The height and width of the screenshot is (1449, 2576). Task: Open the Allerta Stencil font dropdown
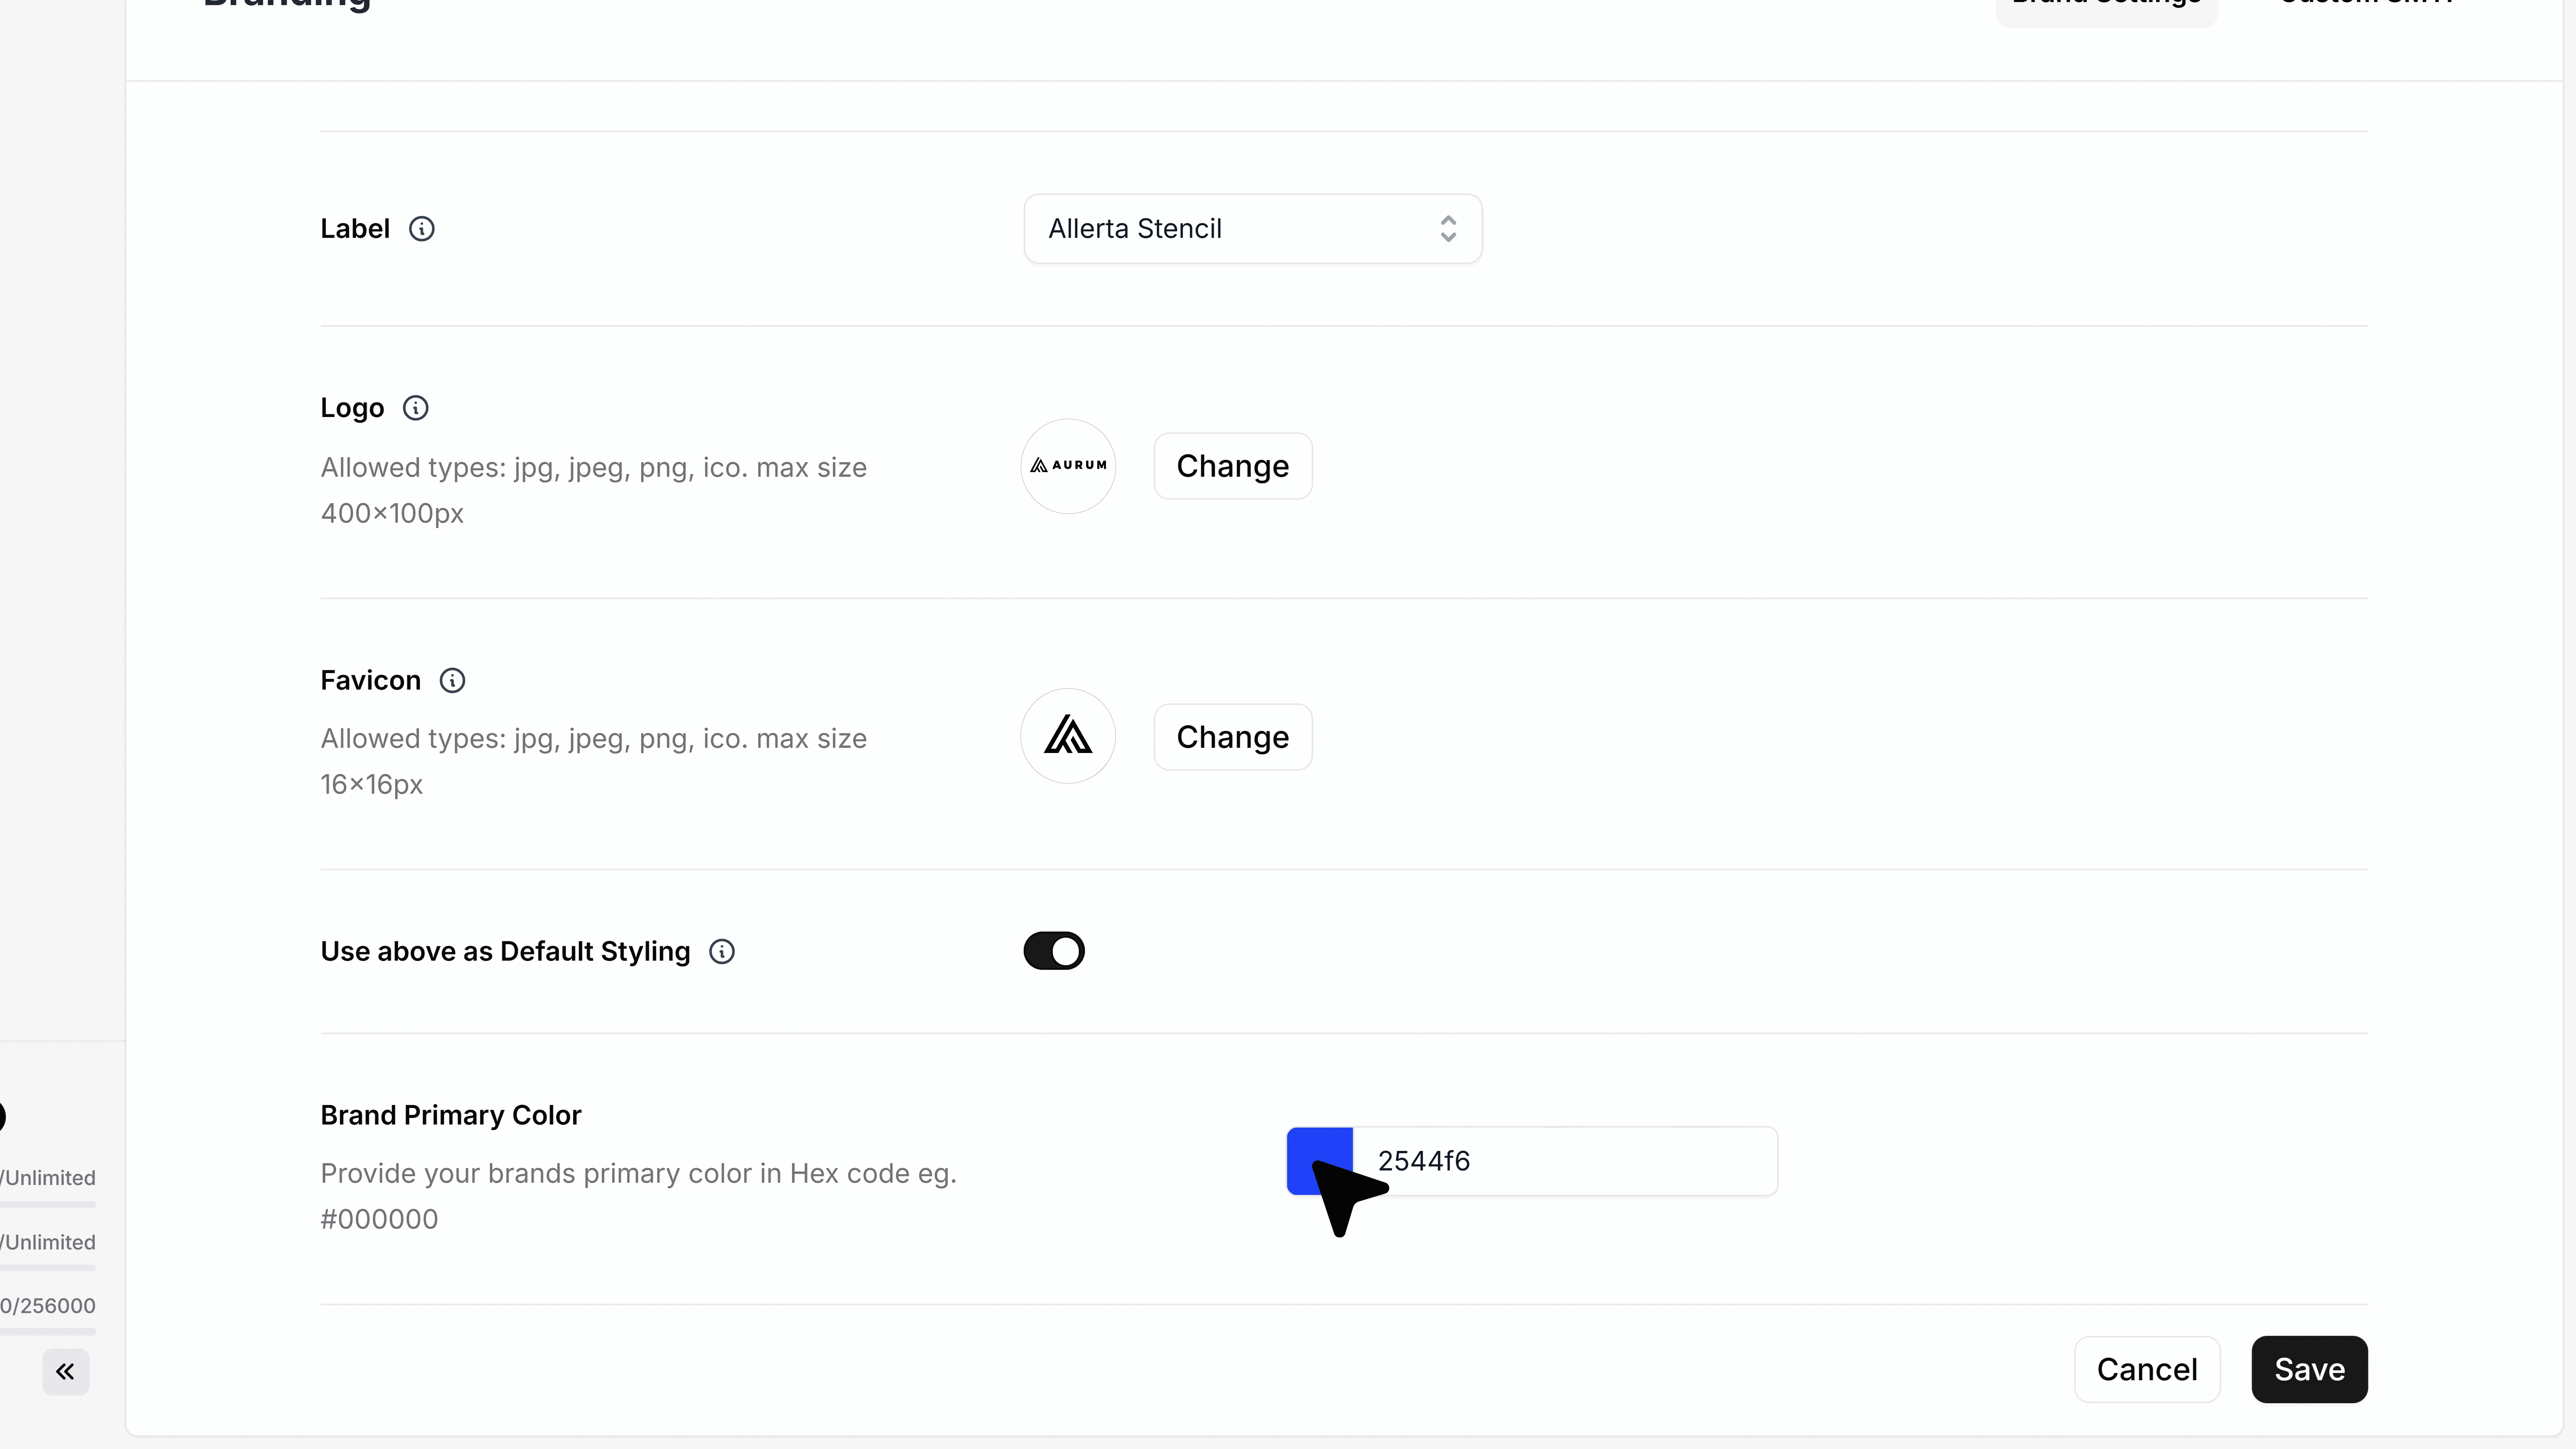[x=1253, y=229]
